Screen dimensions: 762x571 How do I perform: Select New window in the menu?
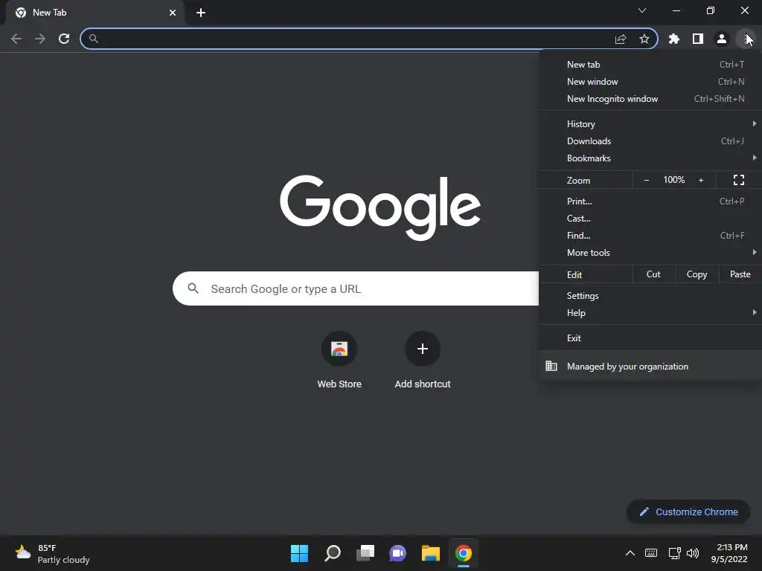click(x=650, y=82)
